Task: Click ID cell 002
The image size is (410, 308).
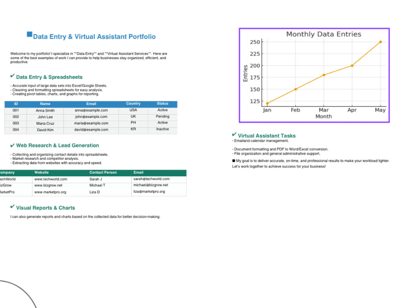Action: (x=16, y=117)
